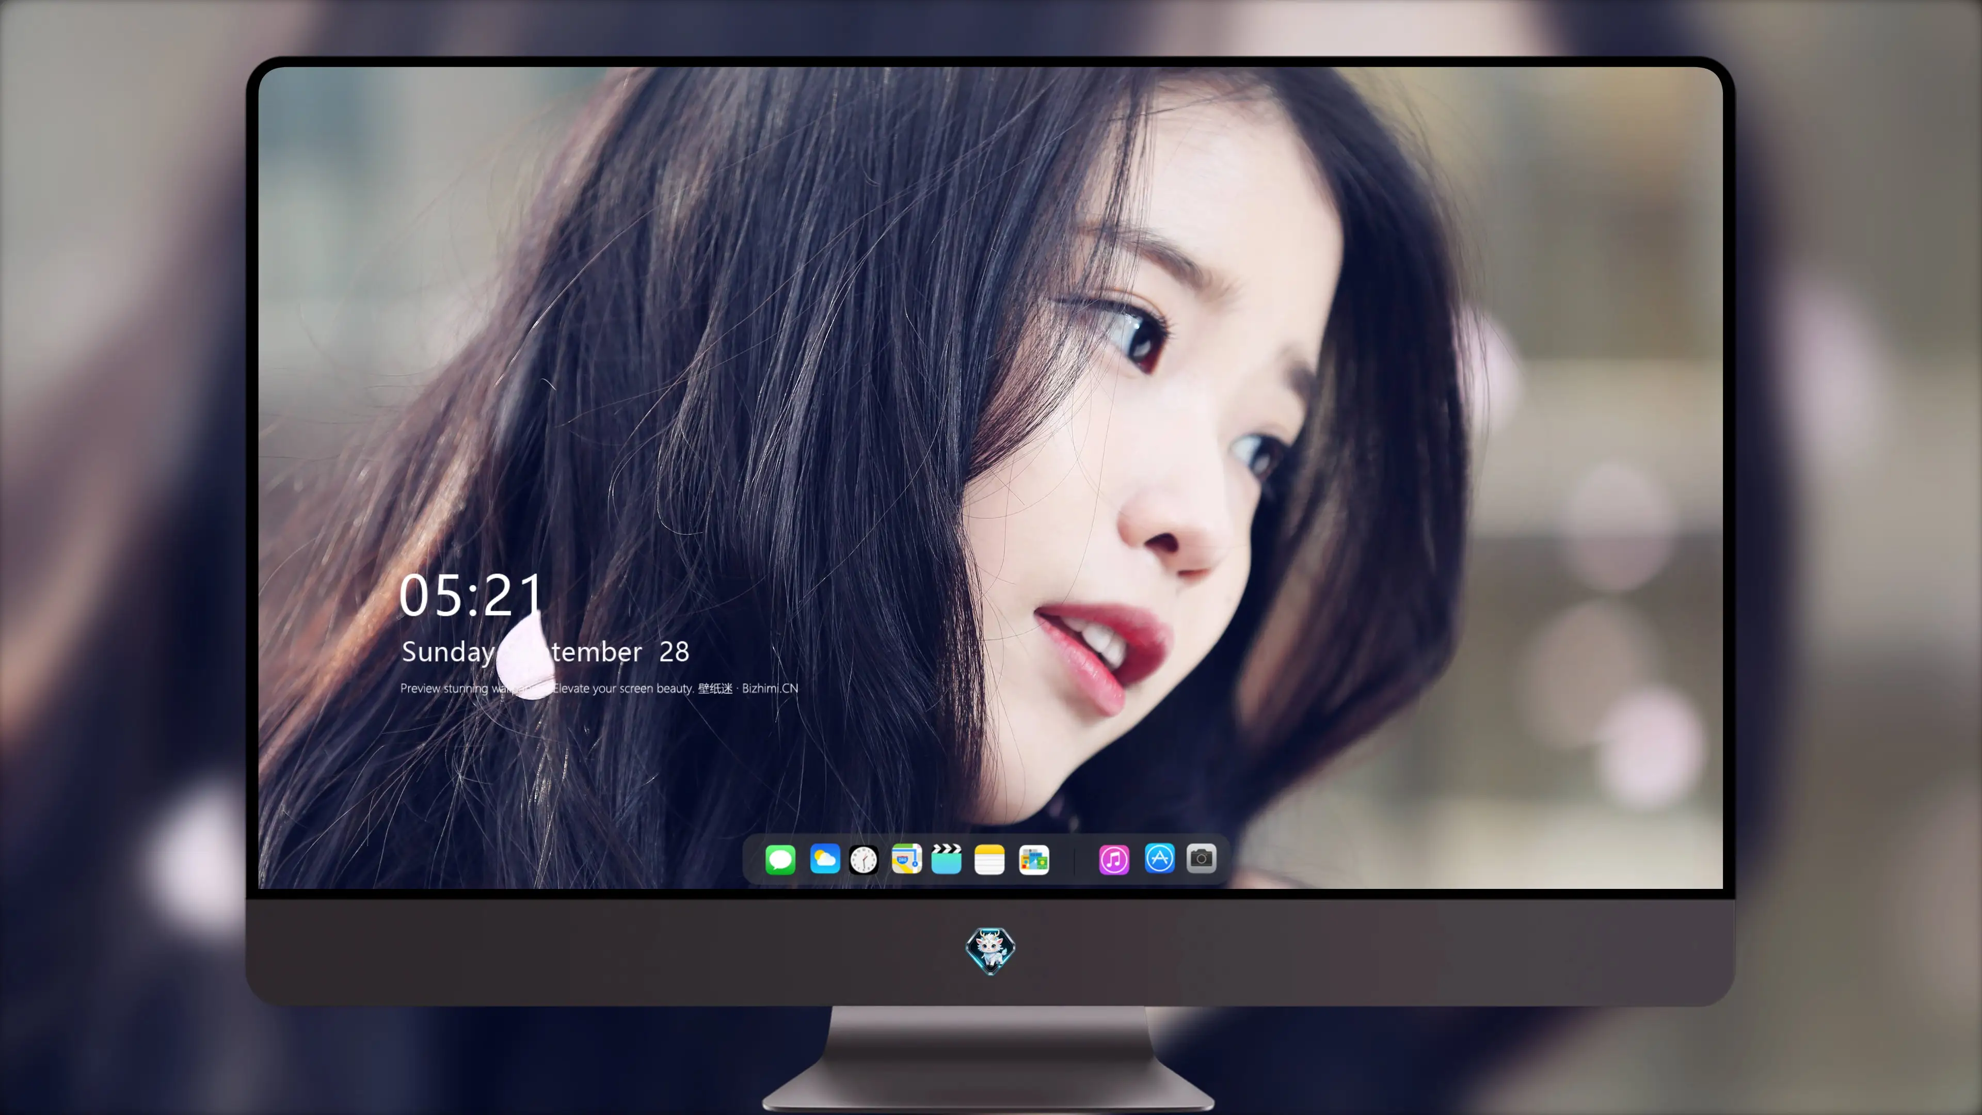Click the date number '28'

point(674,652)
